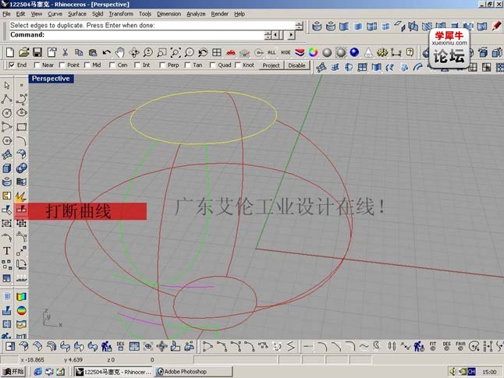Click the Windows Start button
Viewport: 504px width, 378px height.
coord(13,372)
